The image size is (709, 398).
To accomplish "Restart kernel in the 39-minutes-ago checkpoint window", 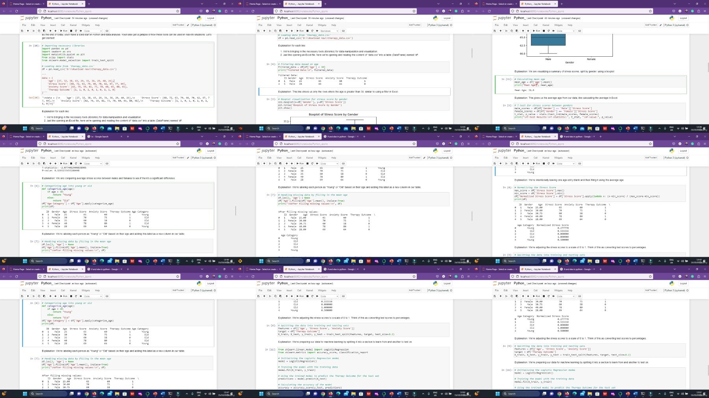I will pyautogui.click(x=312, y=31).
